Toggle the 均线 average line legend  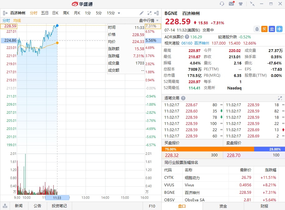point(17,21)
